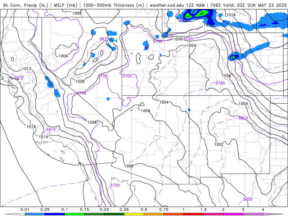Click the '1000-500mb Thickness (m)' header label
Viewport: 288px width, 216px height.
(113, 5)
